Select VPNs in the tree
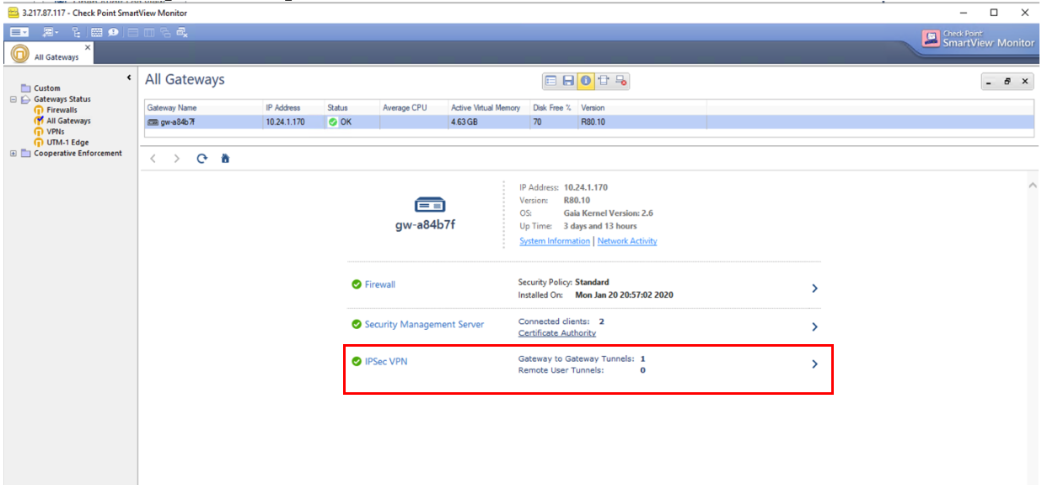1042x485 pixels. point(55,132)
